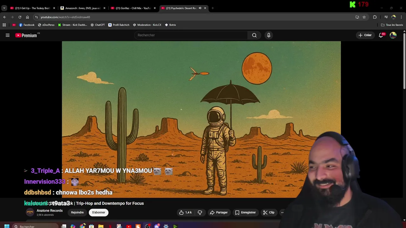This screenshot has height=228, width=406.
Task: Click Anatone Records channel avatar
Action: click(x=30, y=212)
